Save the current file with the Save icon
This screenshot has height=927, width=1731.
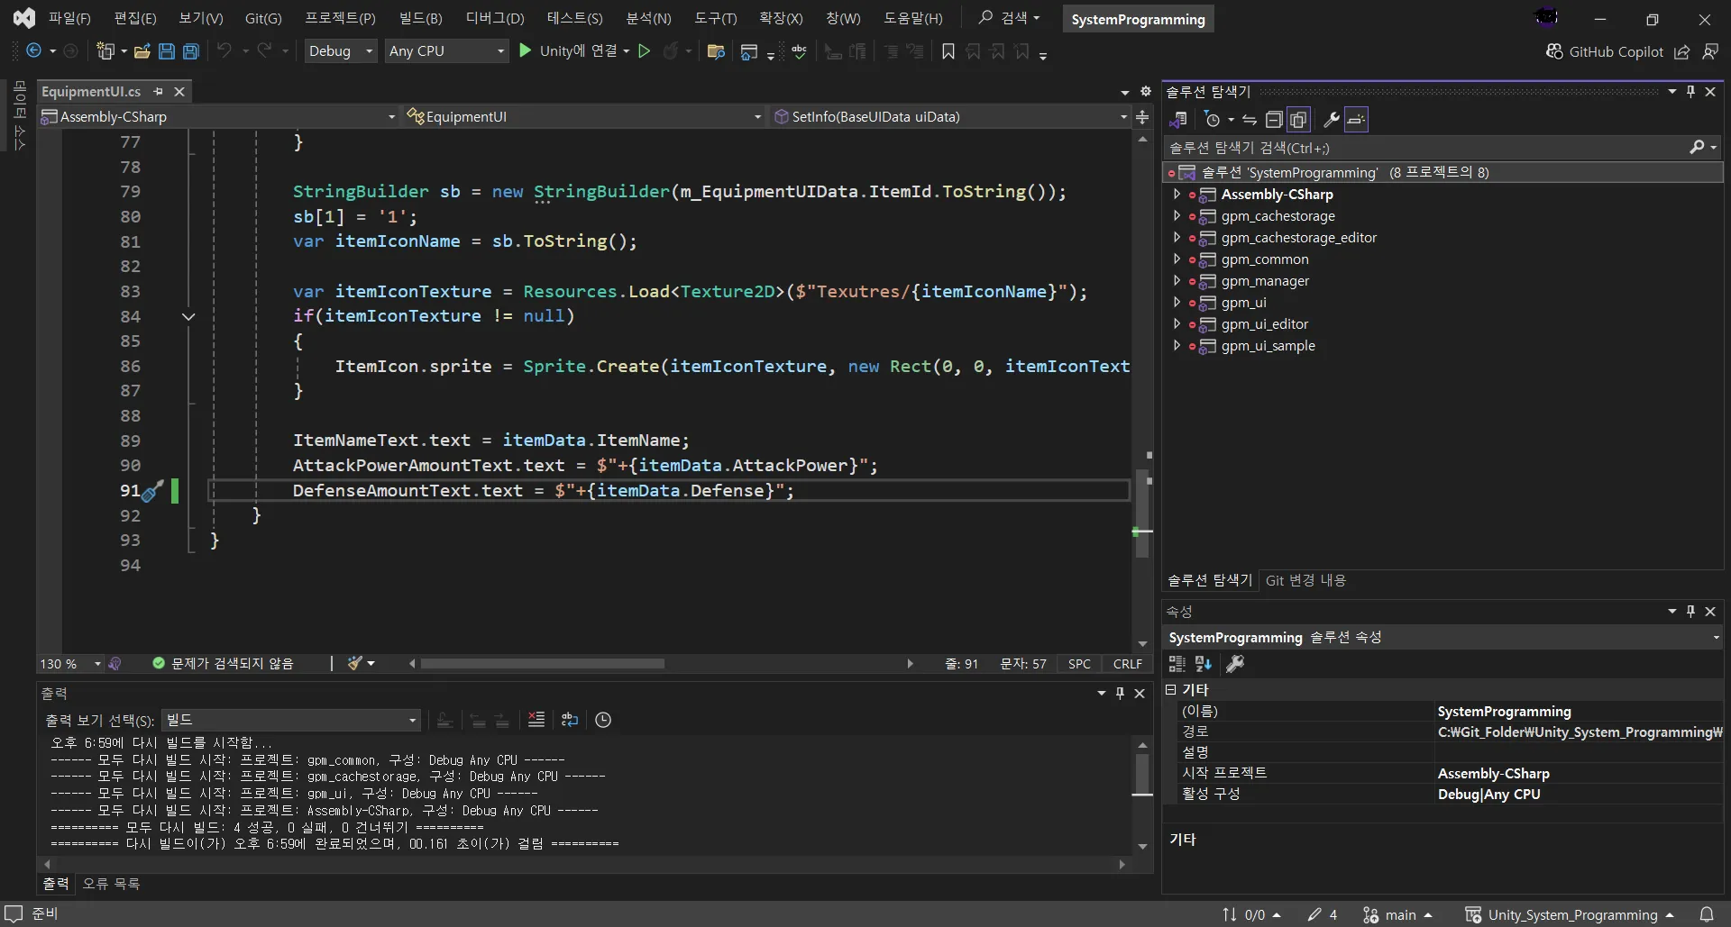(x=167, y=51)
